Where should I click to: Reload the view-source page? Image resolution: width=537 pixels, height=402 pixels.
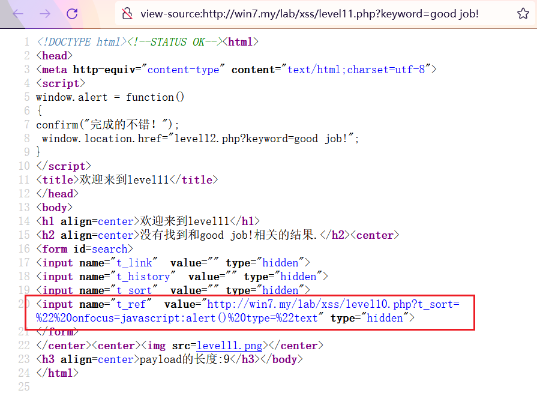72,14
